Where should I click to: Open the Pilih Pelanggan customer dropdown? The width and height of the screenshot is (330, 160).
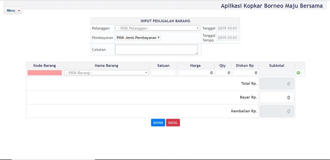point(158,28)
